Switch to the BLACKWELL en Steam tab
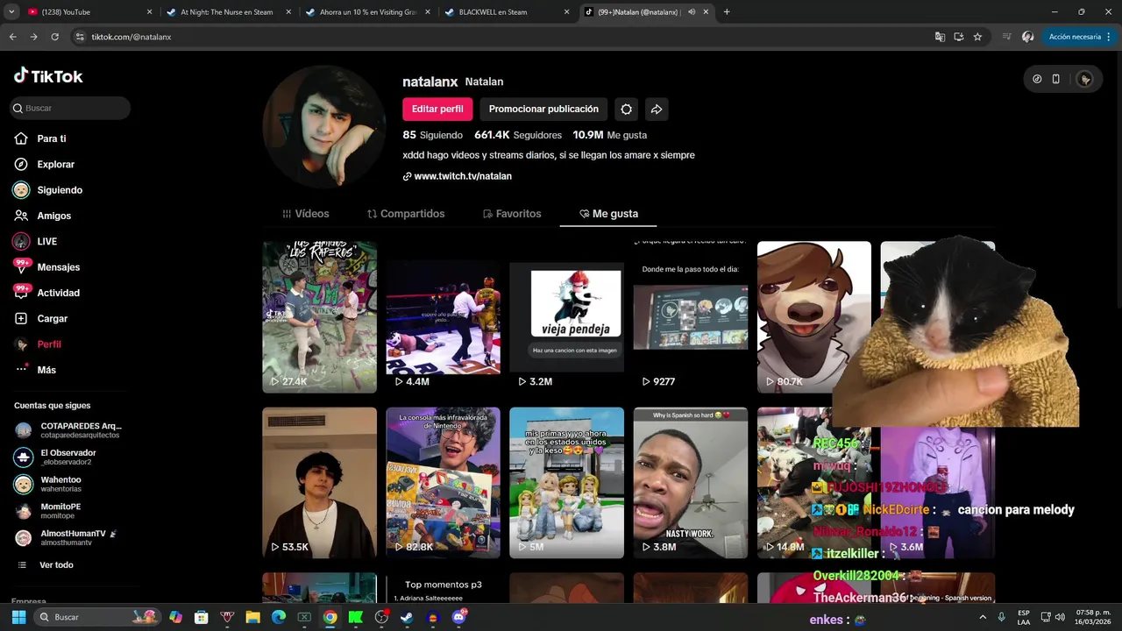1122x631 pixels. (x=507, y=12)
